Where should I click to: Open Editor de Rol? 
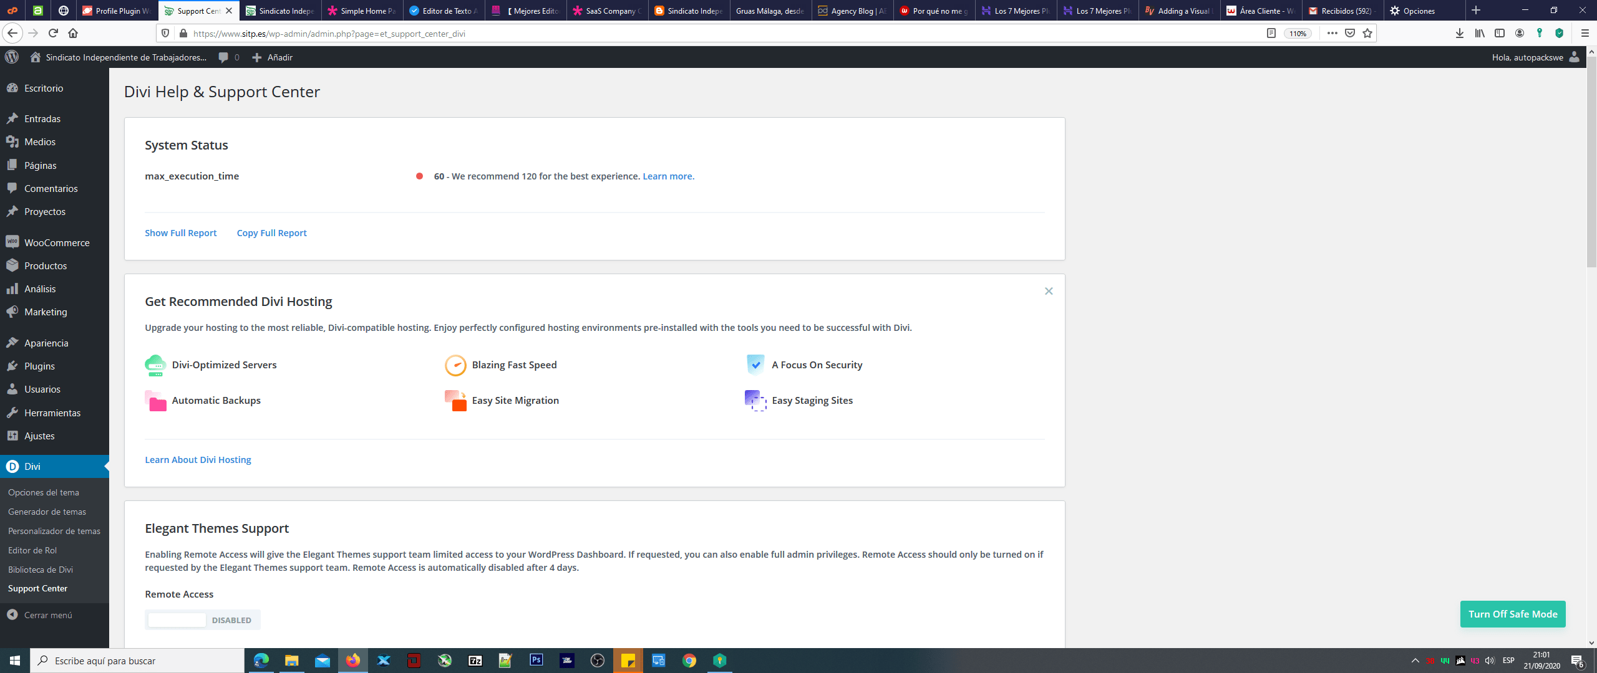pyautogui.click(x=32, y=550)
